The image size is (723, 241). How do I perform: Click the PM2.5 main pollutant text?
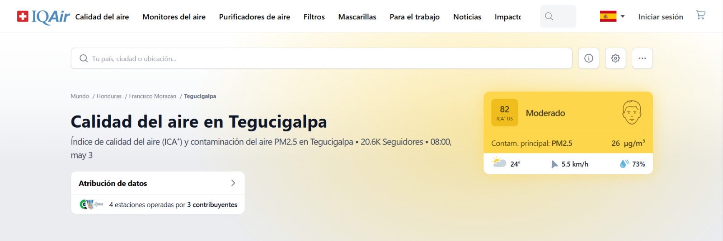tap(562, 143)
